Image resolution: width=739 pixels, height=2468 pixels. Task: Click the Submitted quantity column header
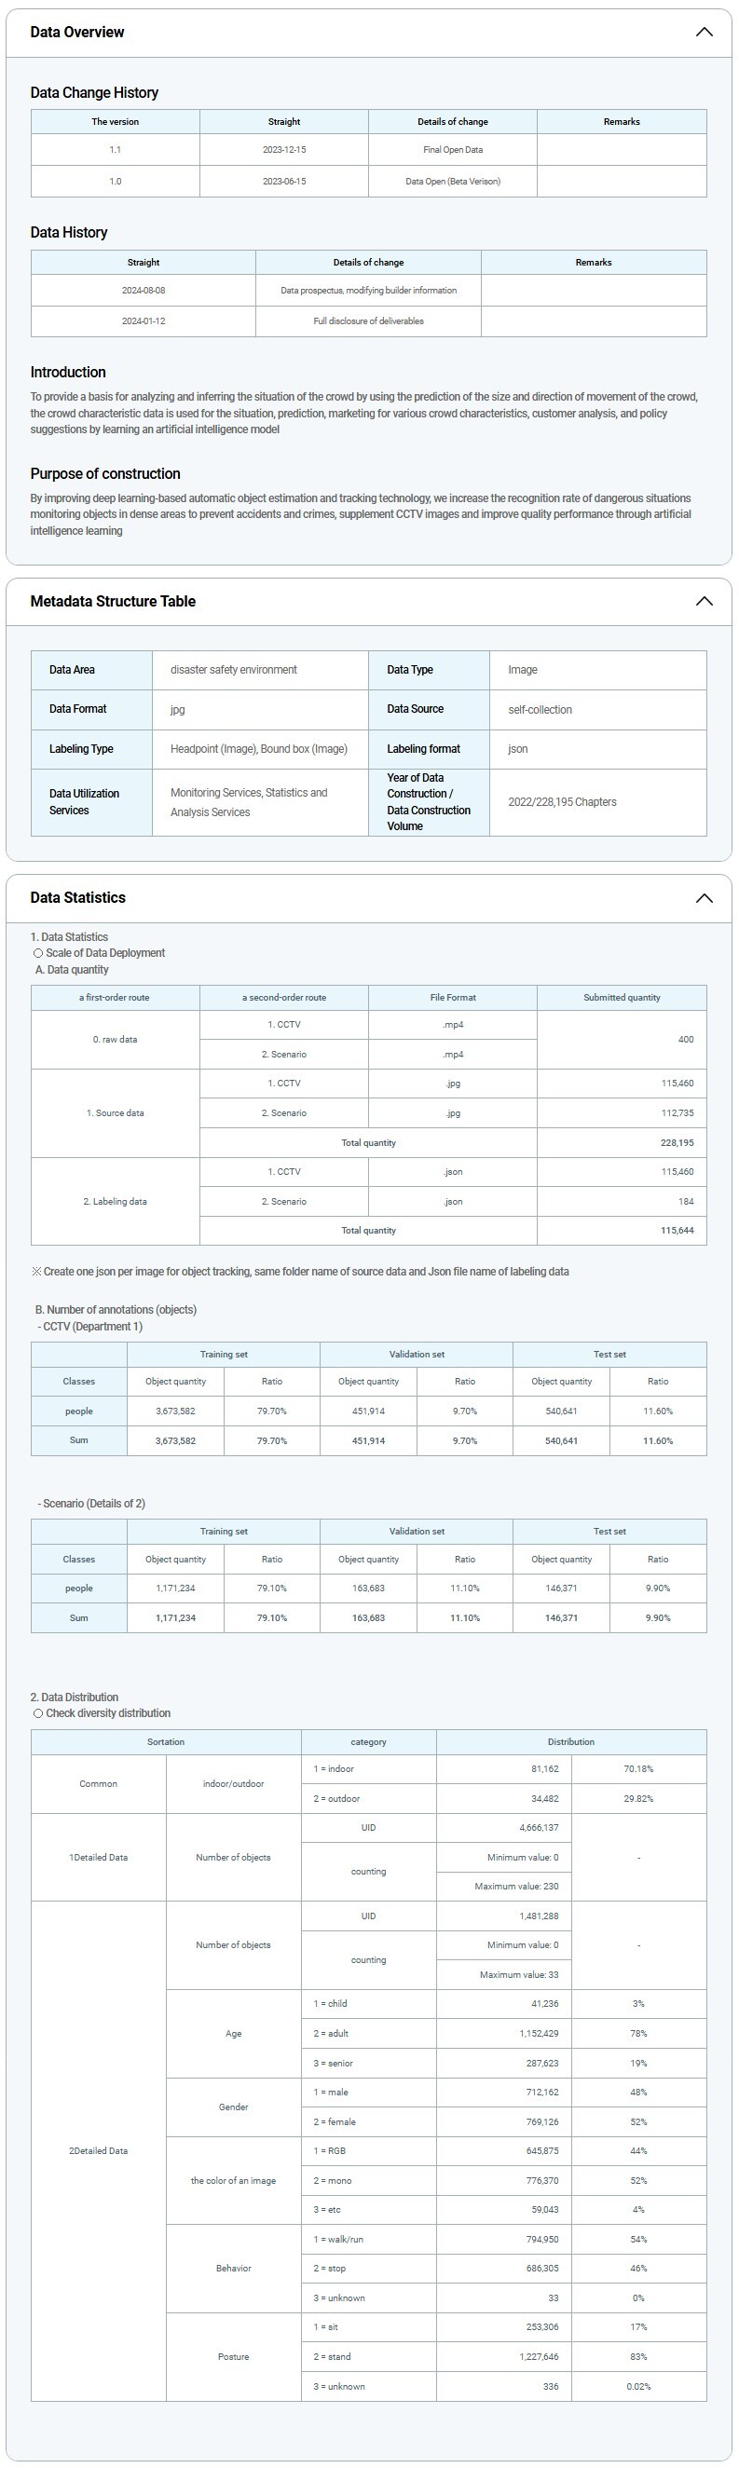[x=621, y=998]
